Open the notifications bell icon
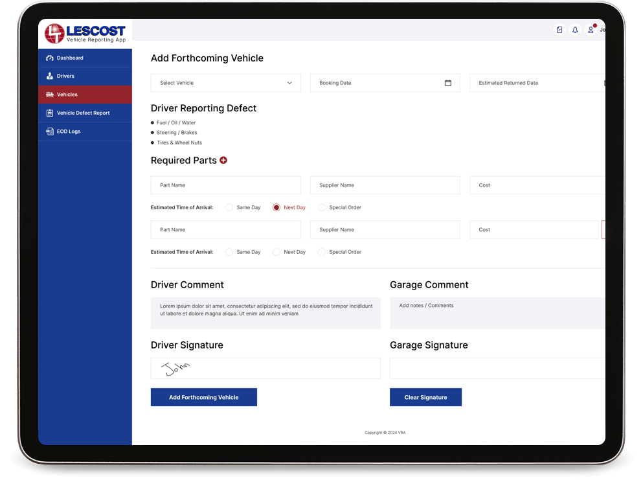Image resolution: width=643 pixels, height=480 pixels. [575, 30]
